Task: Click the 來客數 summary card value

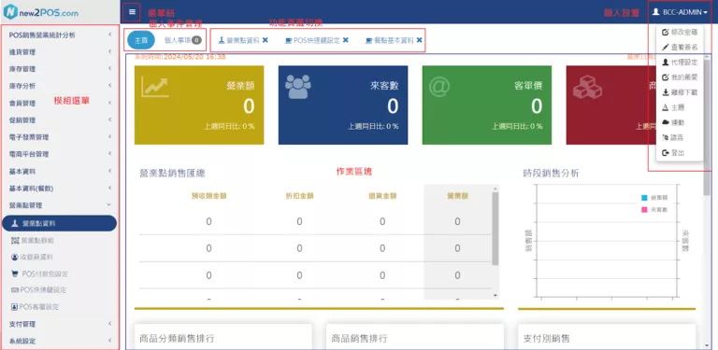Action: click(393, 106)
